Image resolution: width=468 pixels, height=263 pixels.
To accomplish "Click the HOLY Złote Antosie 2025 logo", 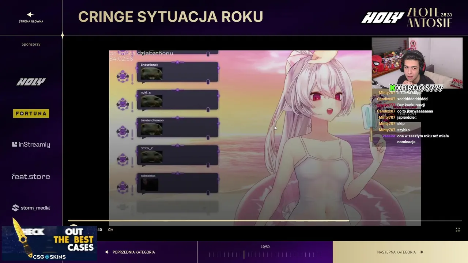I will point(407,18).
